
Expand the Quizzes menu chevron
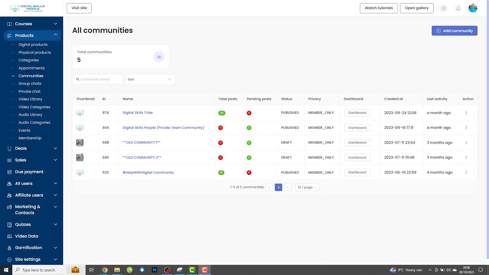click(55, 225)
